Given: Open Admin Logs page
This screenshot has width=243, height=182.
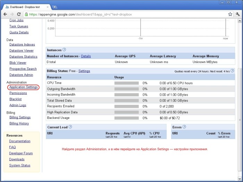Looking at the screenshot, I should pyautogui.click(x=18, y=105).
